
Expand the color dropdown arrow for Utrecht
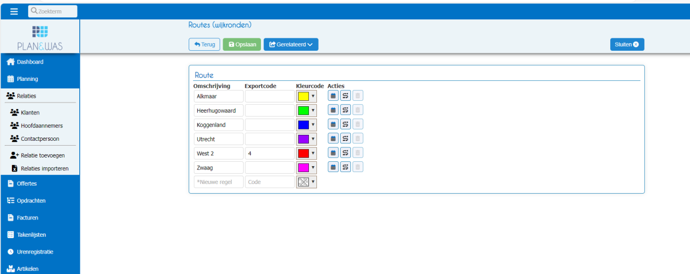tap(313, 139)
